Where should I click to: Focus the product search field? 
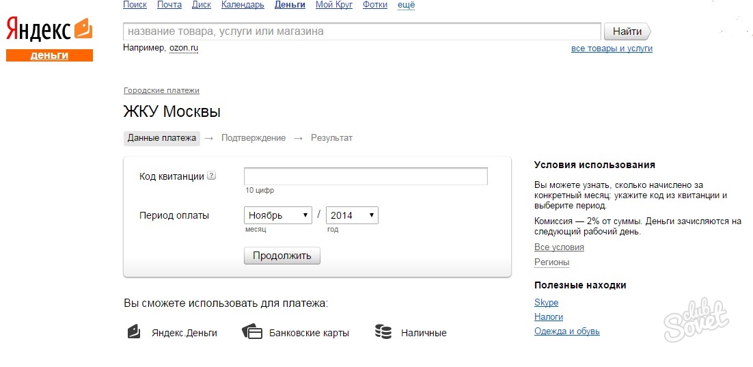tap(362, 31)
